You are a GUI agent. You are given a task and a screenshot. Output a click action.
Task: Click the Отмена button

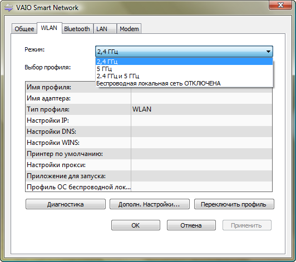tap(191, 225)
